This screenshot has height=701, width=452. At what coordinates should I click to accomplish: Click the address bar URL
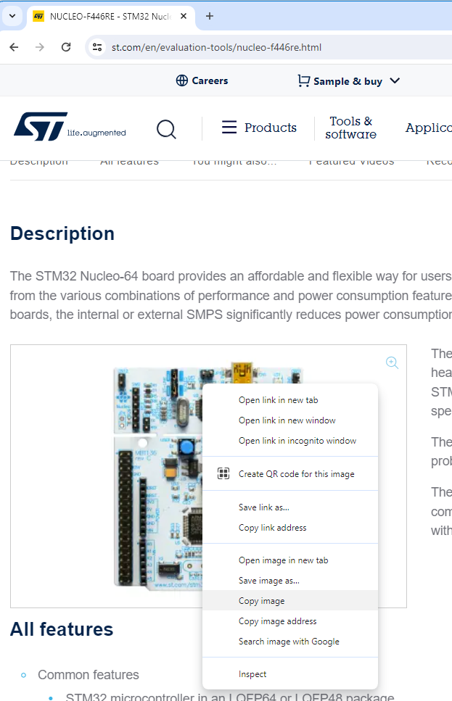[x=217, y=47]
